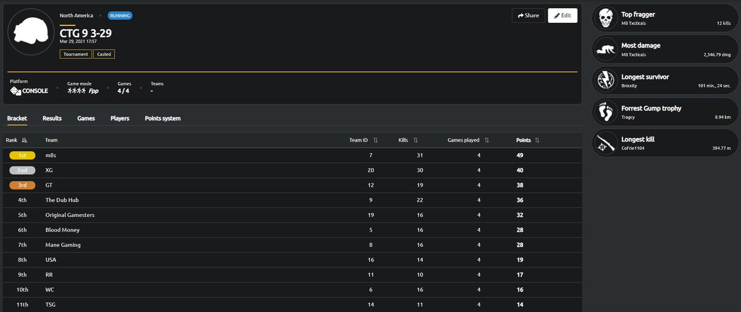Click the 4th rank cell
Screen dimensions: 741x312
[x=23, y=200]
